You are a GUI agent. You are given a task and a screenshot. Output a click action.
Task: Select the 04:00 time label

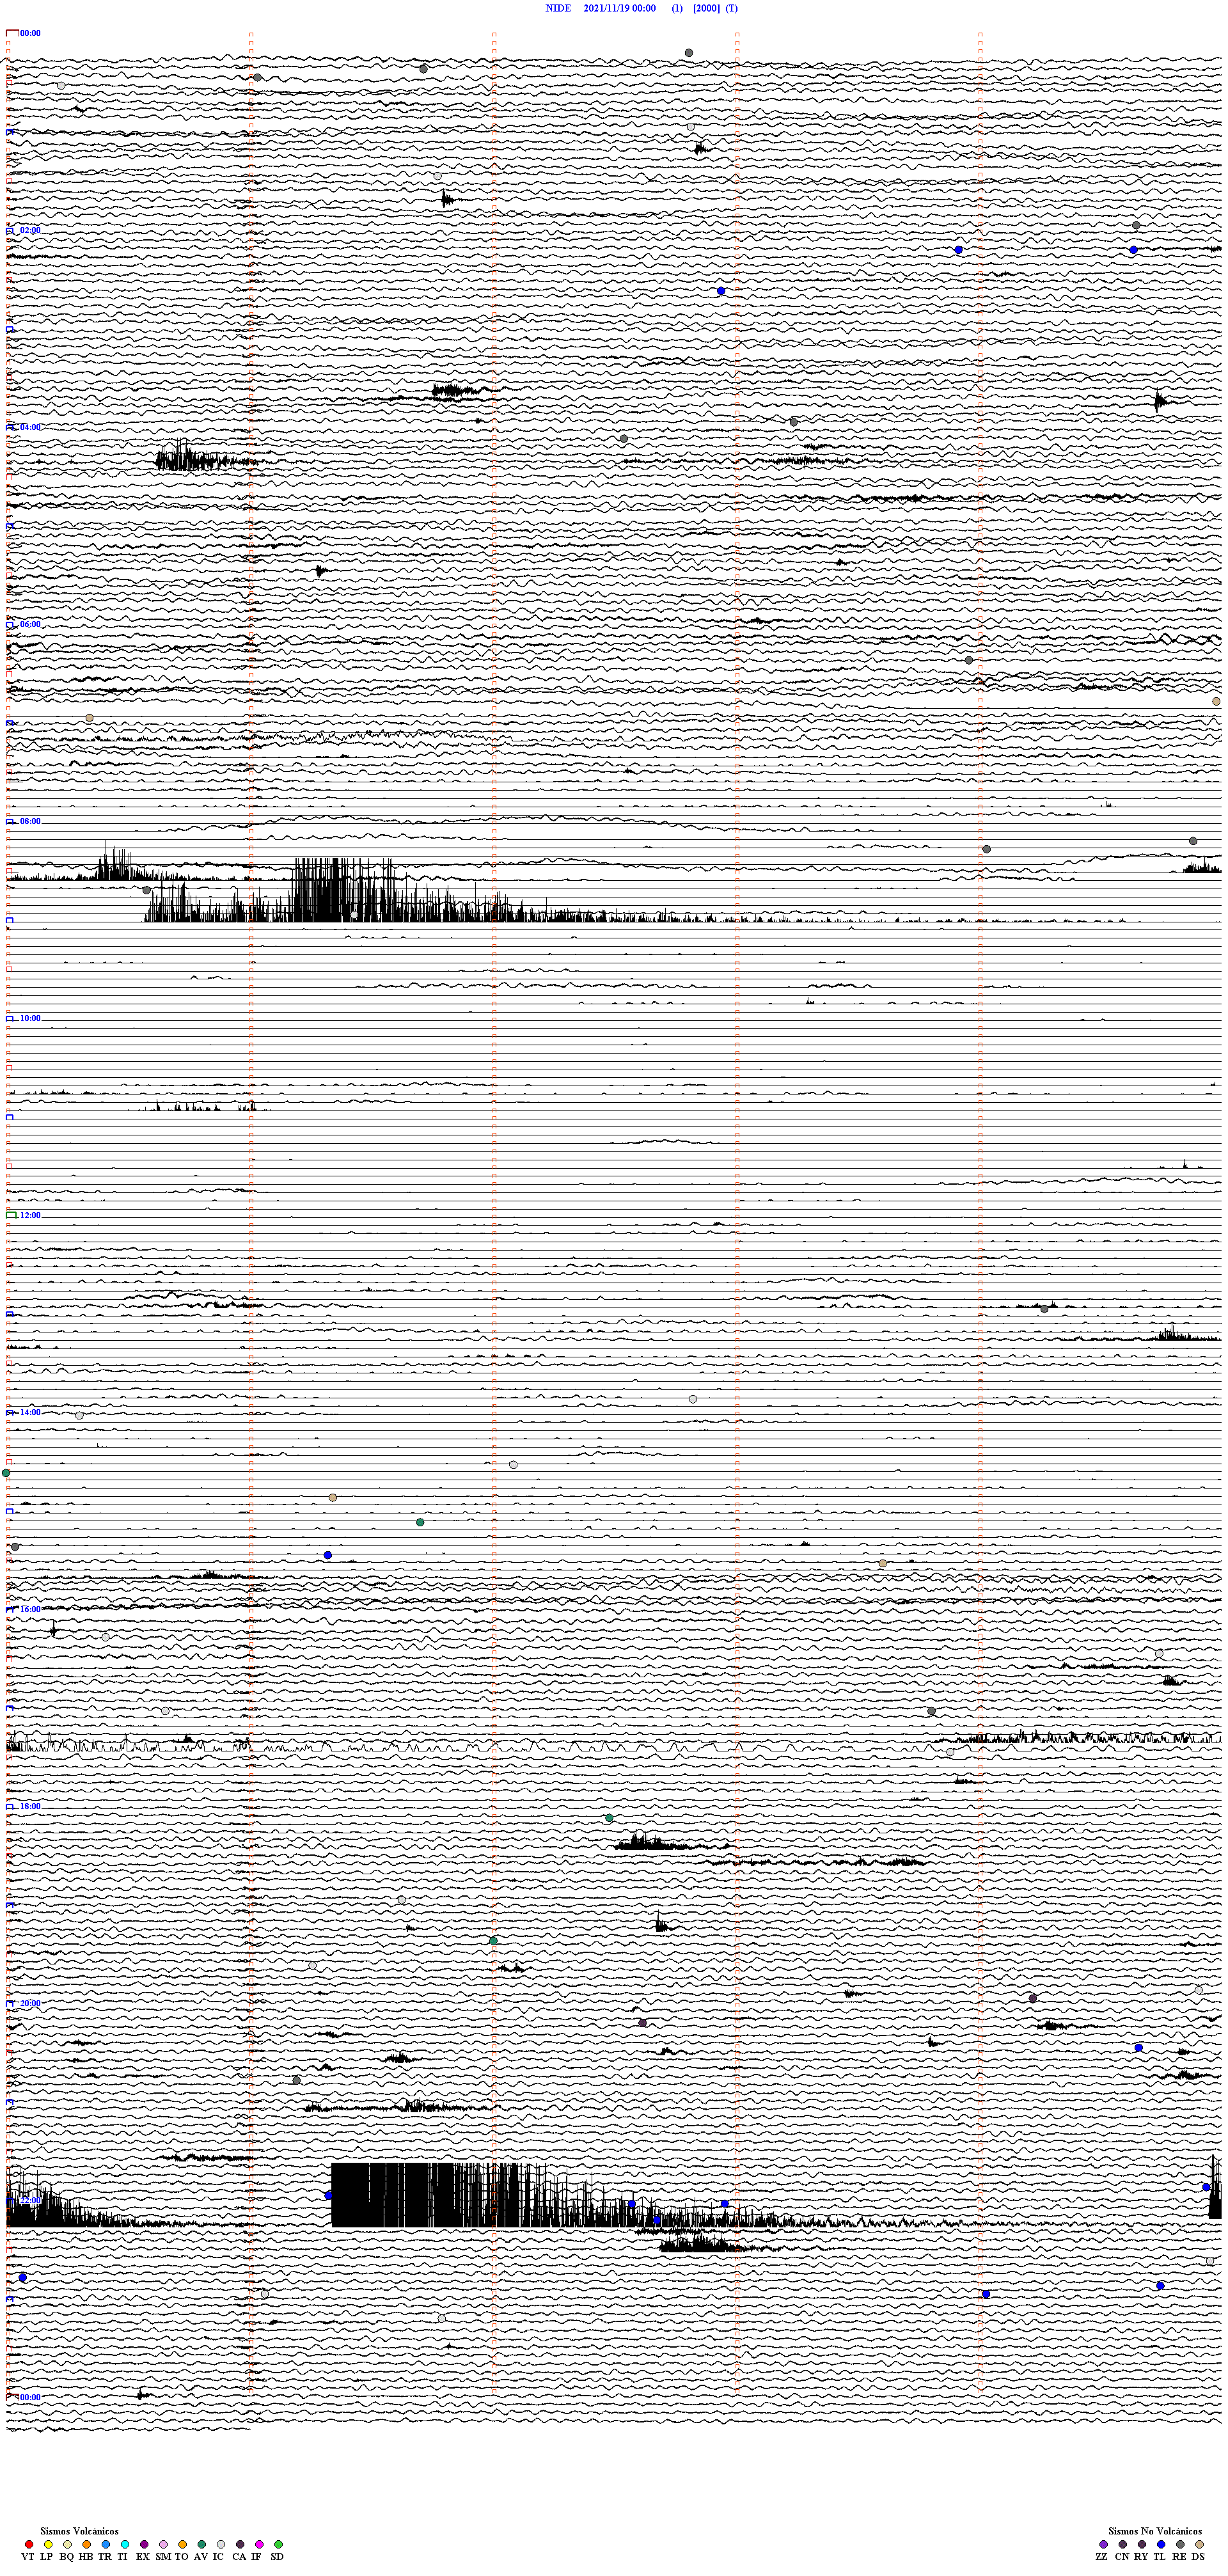[x=30, y=427]
